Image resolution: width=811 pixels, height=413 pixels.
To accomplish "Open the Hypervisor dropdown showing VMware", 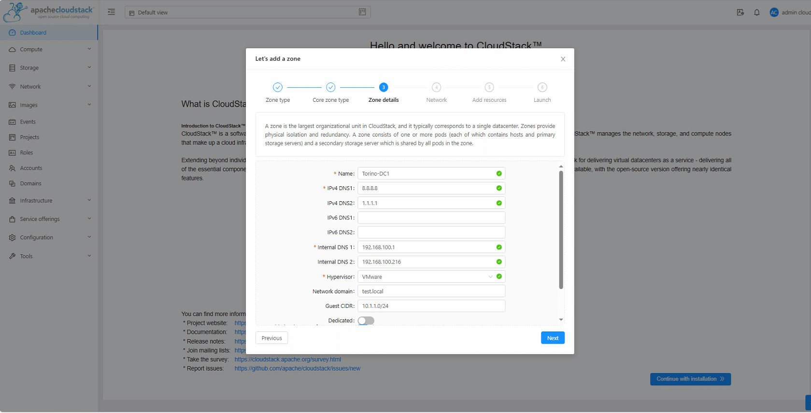I will (431, 276).
